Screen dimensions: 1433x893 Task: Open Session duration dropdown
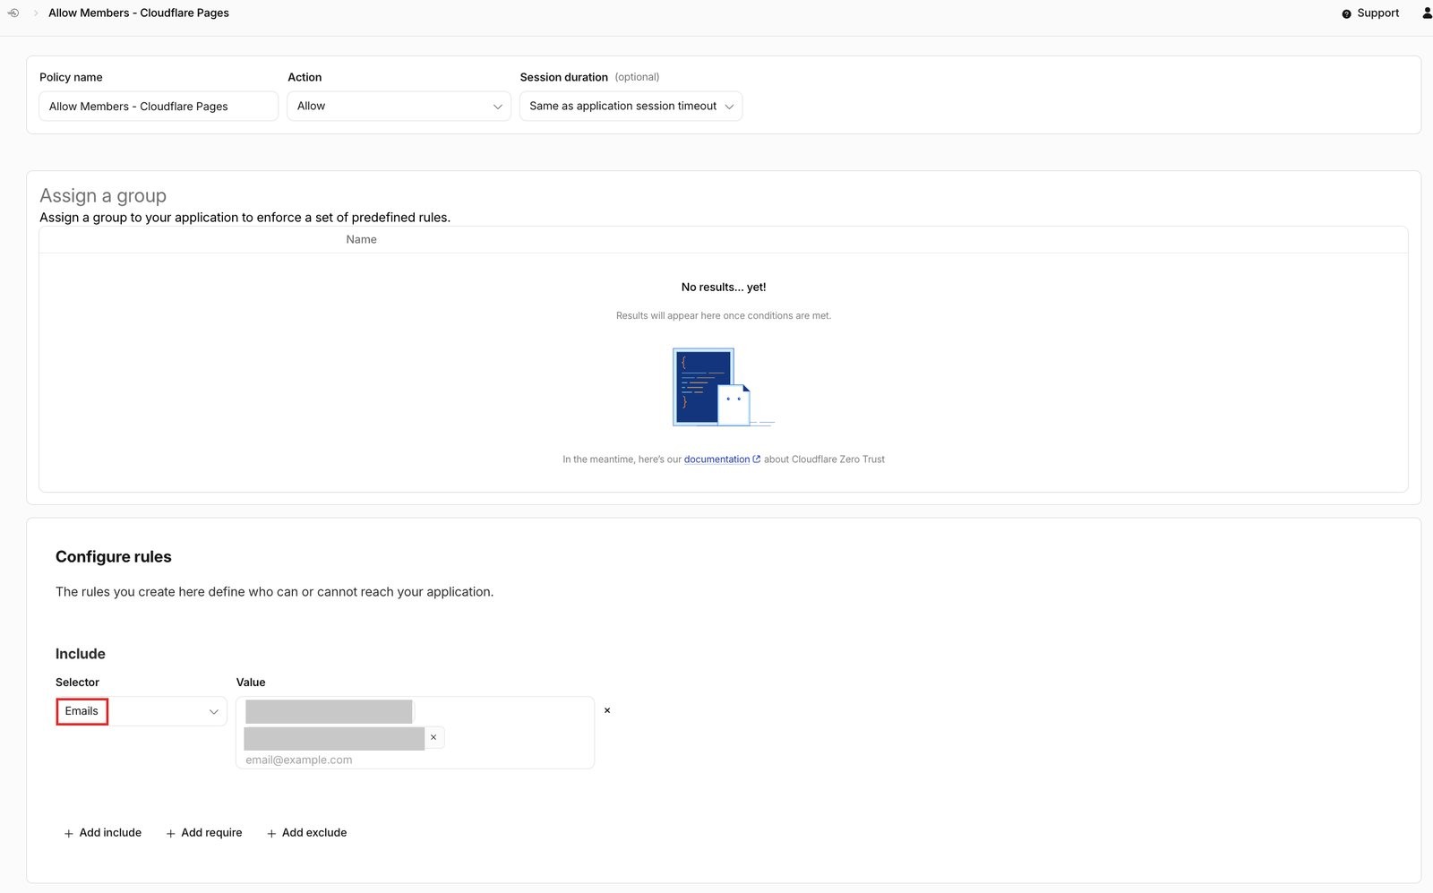click(631, 106)
